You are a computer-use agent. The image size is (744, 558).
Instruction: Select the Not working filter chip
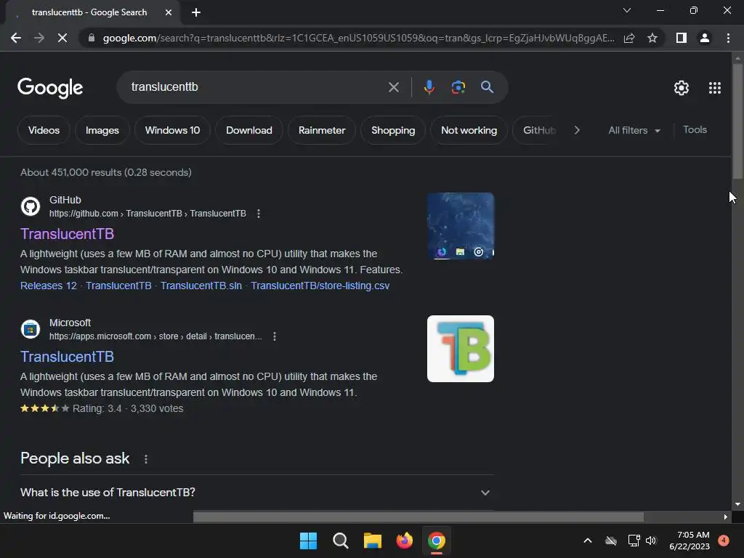tap(469, 130)
